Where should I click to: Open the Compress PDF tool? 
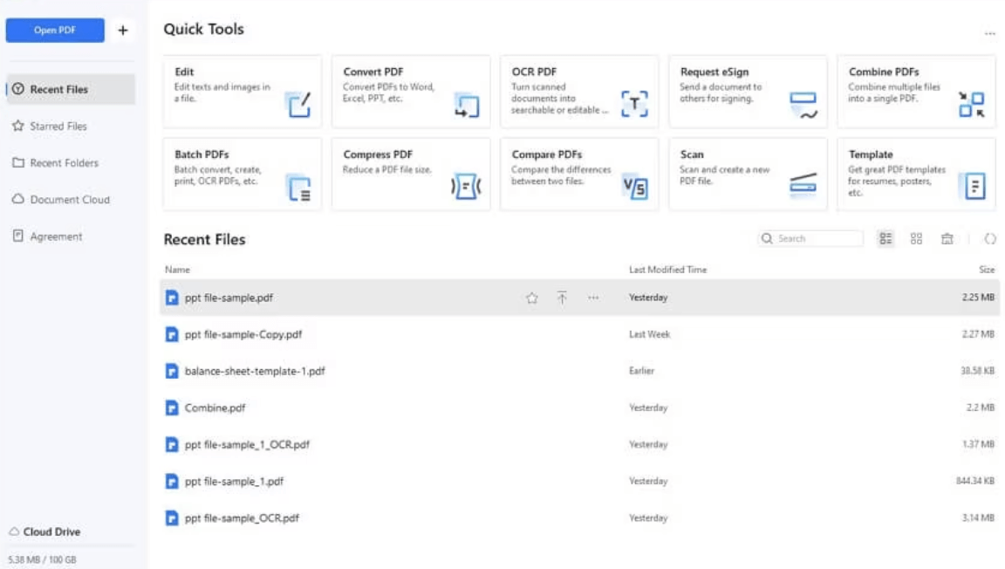tap(410, 174)
